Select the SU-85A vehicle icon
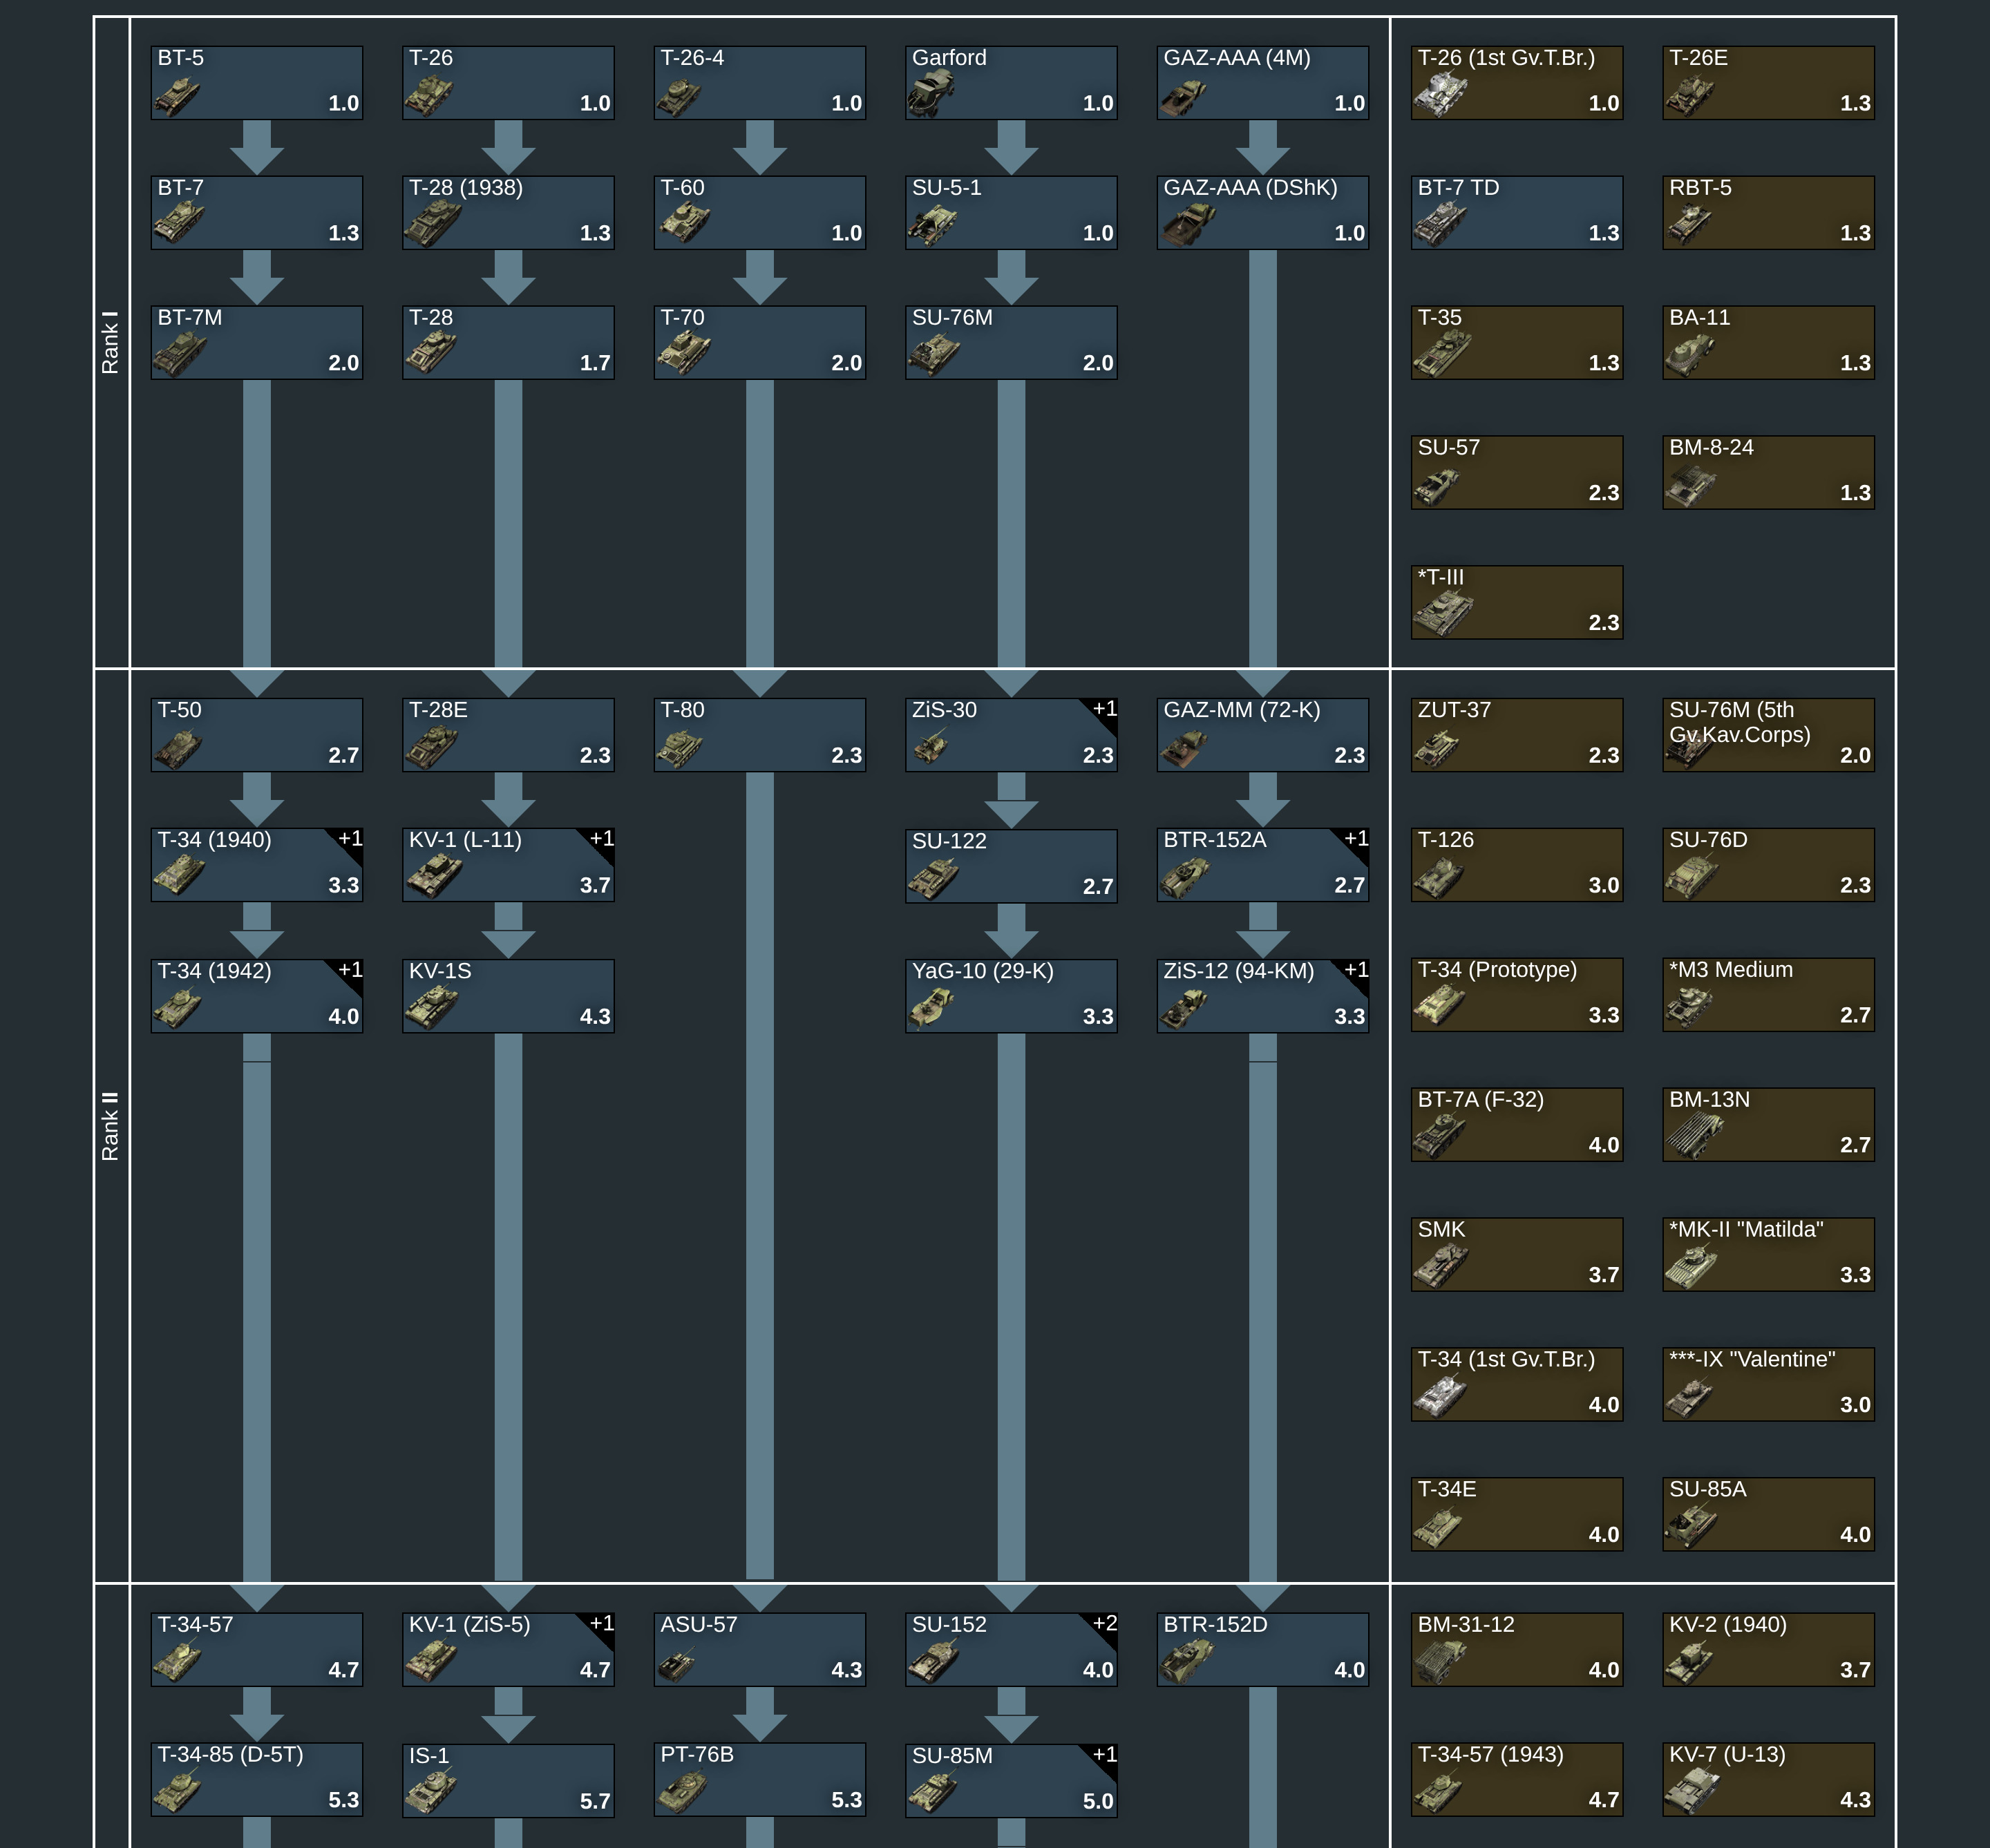This screenshot has height=1848, width=1990. [1691, 1527]
